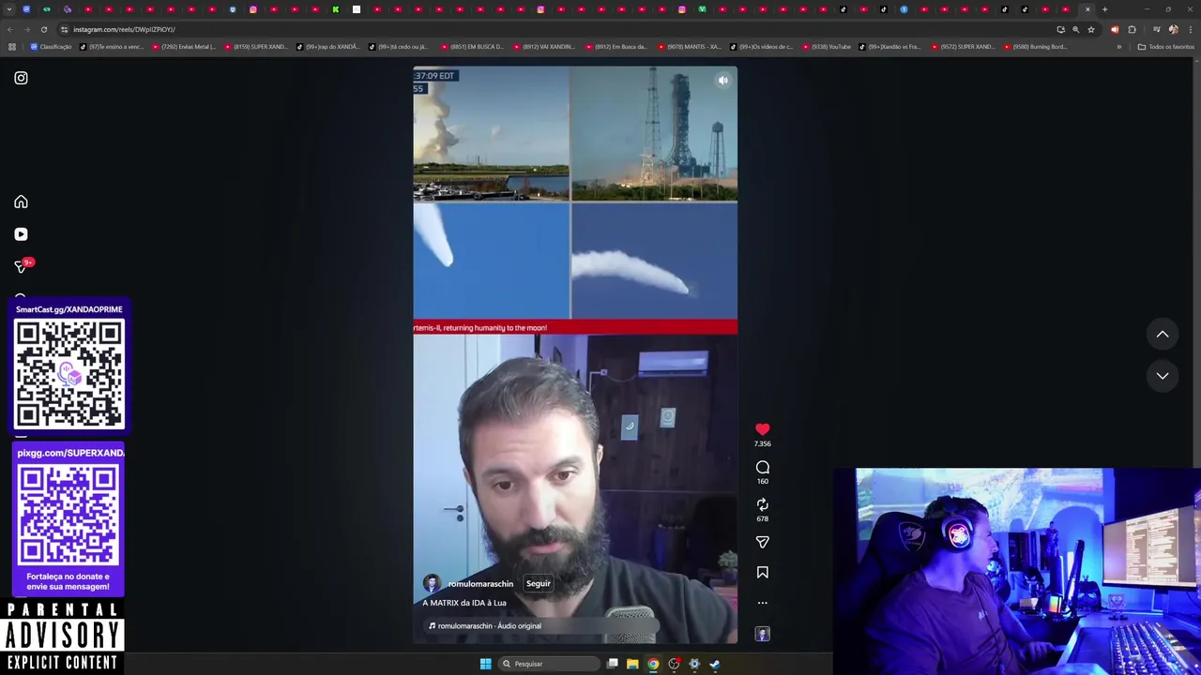Image resolution: width=1201 pixels, height=675 pixels.
Task: Go back with the browser back arrow
Action: click(10, 29)
